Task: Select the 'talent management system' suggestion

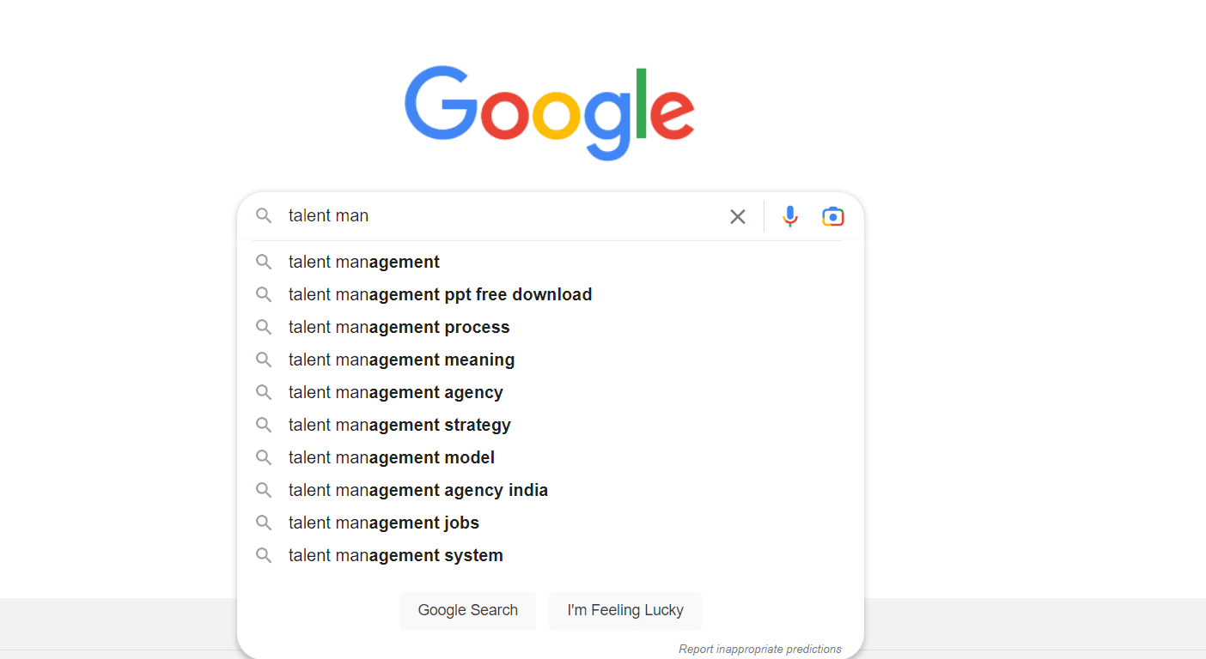Action: pos(395,555)
